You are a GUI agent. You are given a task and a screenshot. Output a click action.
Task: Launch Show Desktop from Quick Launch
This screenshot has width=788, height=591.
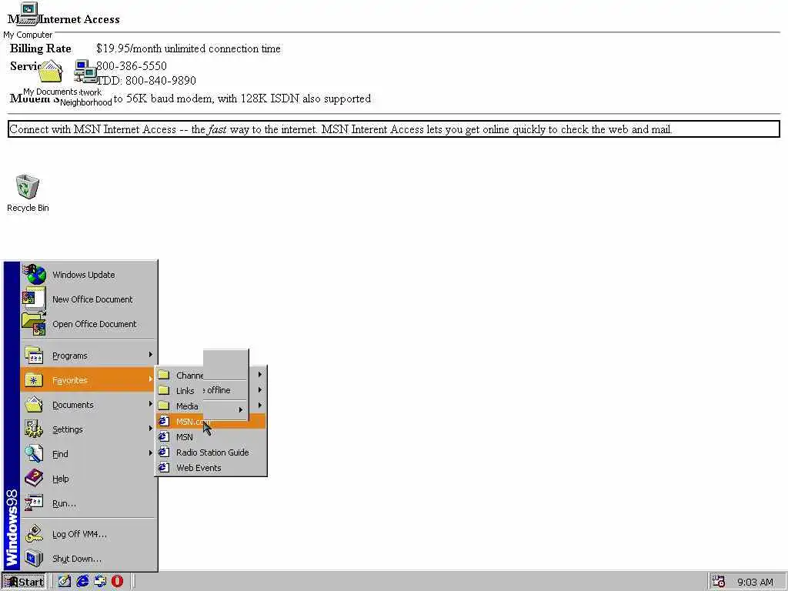tap(65, 582)
